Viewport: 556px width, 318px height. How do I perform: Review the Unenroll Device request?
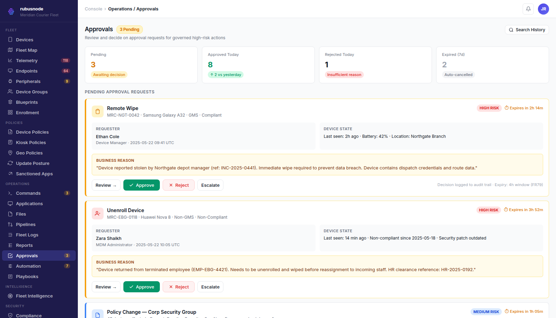pos(106,287)
